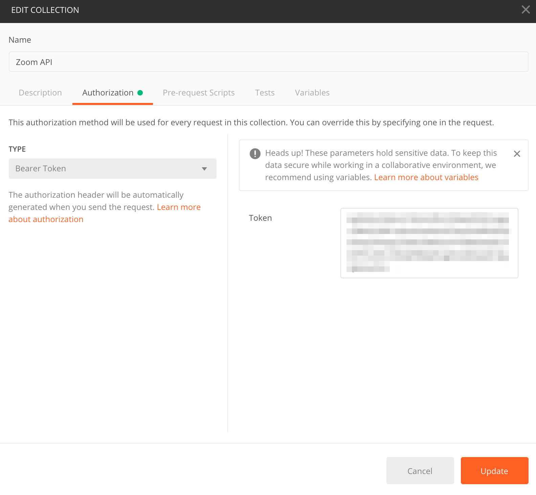Open the Bearer Token type dropdown
Screen dimensions: 536x495
[113, 169]
